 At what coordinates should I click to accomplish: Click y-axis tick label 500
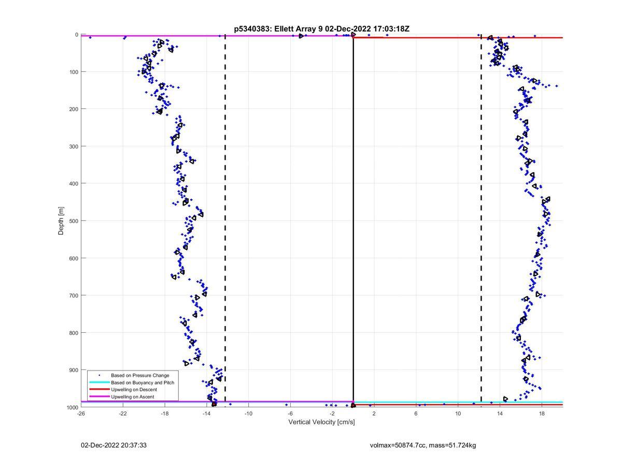[74, 221]
